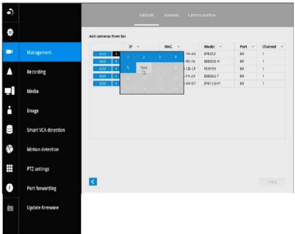Open Motion detection menu item

[x=43, y=149]
